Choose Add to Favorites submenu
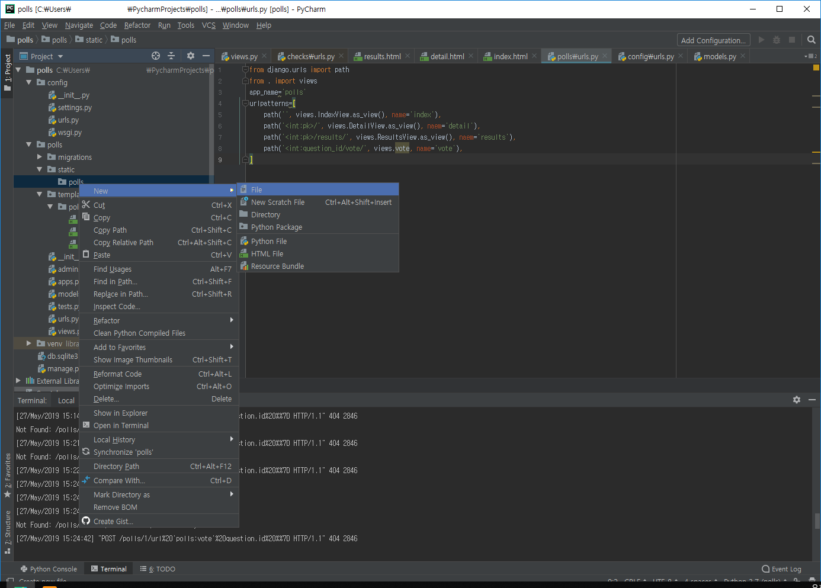 [159, 347]
